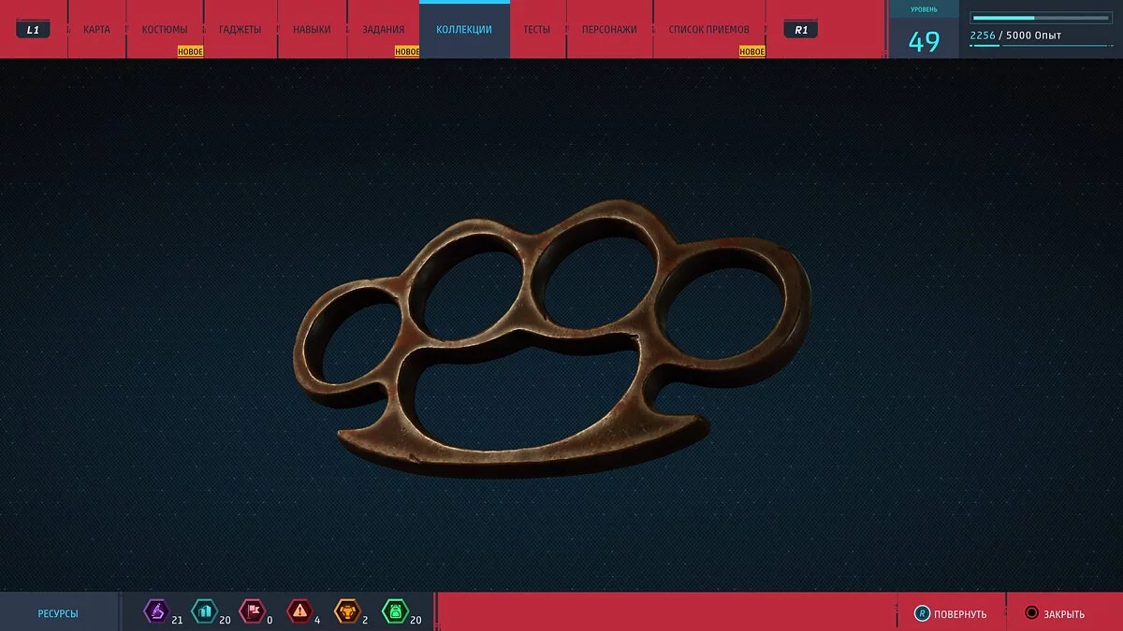Click the level 49 indicator
The height and width of the screenshot is (631, 1123).
point(924,42)
